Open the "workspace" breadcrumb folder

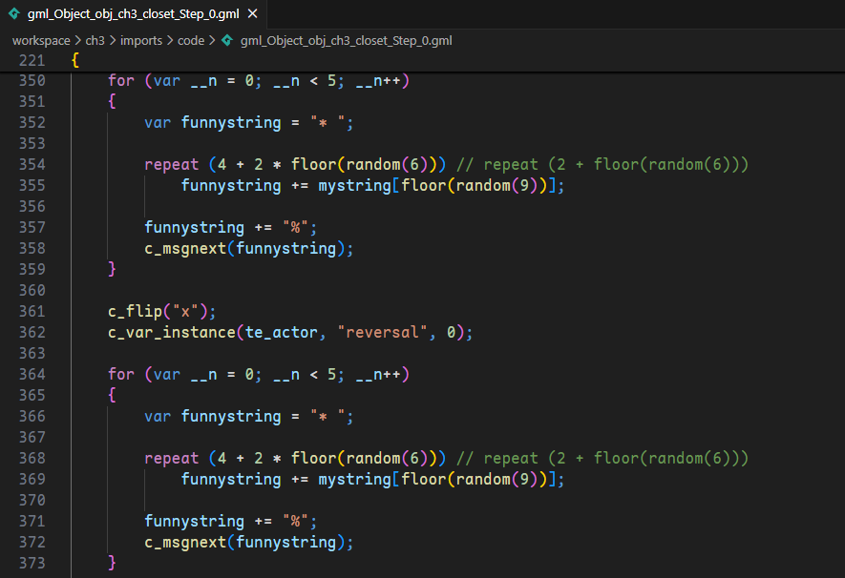(x=41, y=40)
